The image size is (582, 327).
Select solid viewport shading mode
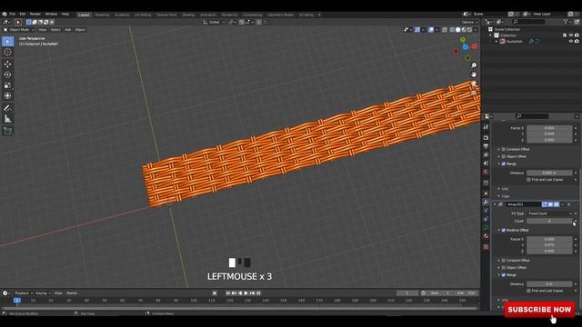coord(457,30)
